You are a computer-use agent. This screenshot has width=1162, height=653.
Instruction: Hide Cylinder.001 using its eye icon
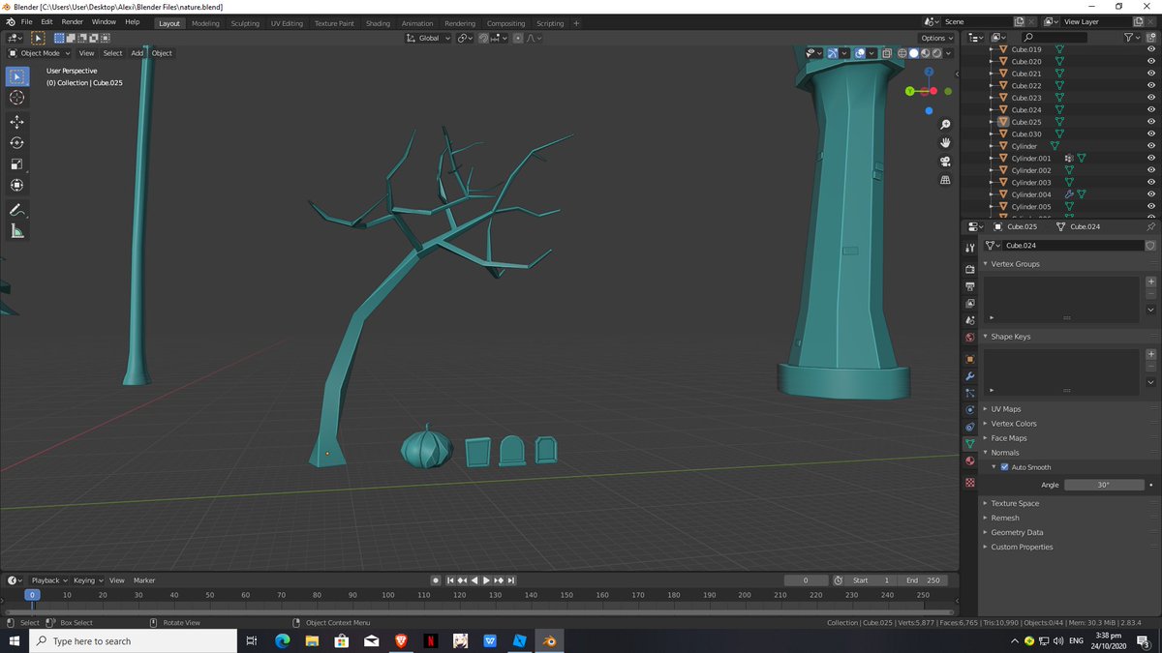(x=1151, y=159)
